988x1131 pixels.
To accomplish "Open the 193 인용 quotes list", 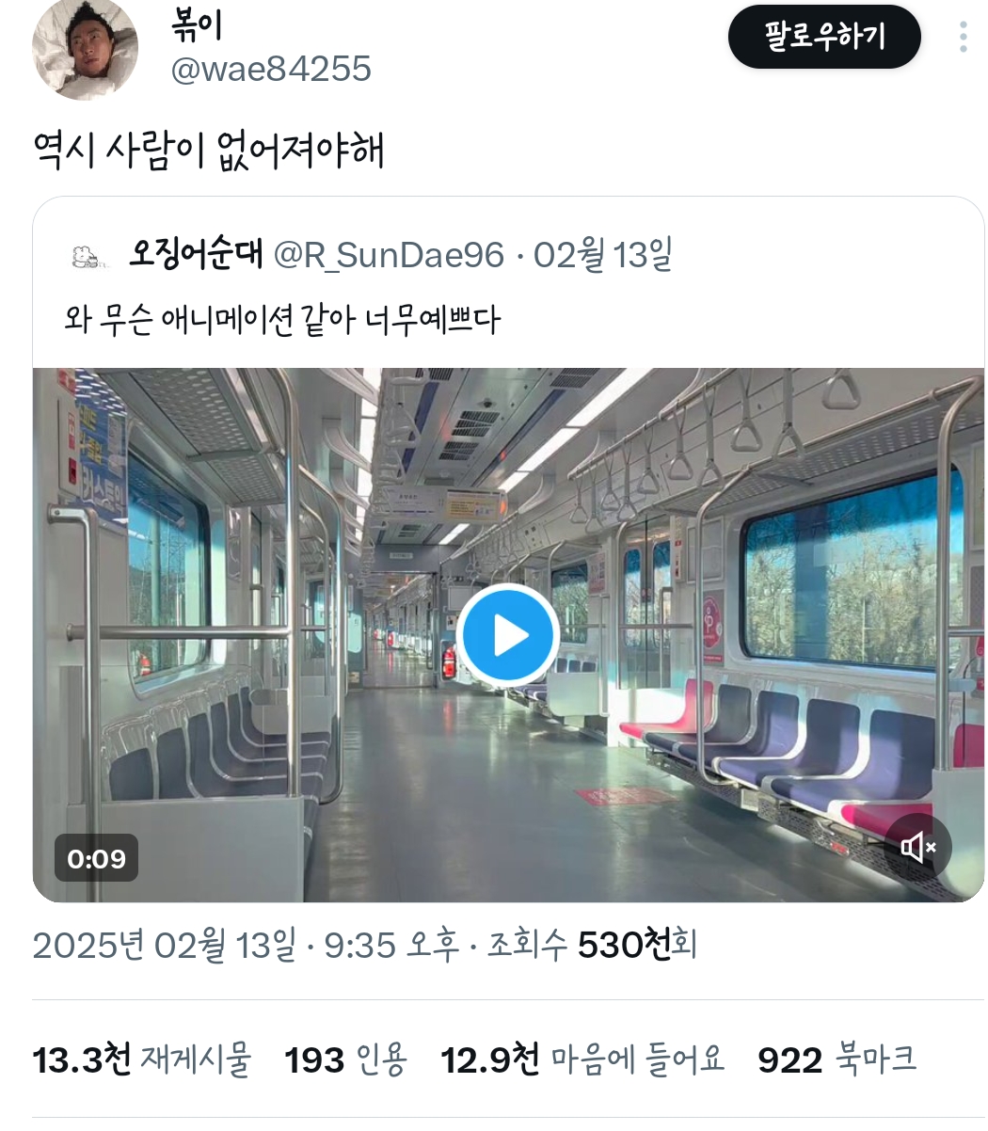I will click(348, 1059).
